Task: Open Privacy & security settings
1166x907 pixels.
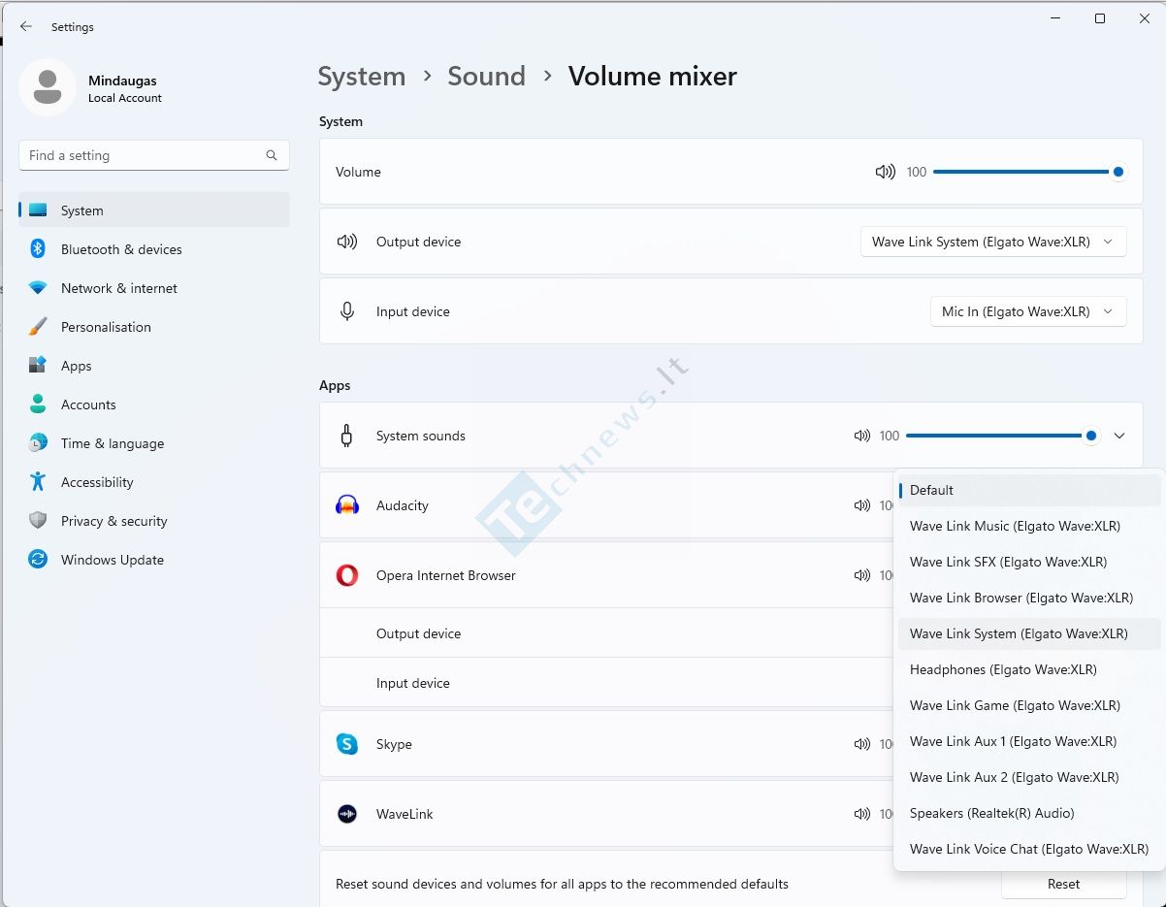Action: tap(154, 521)
